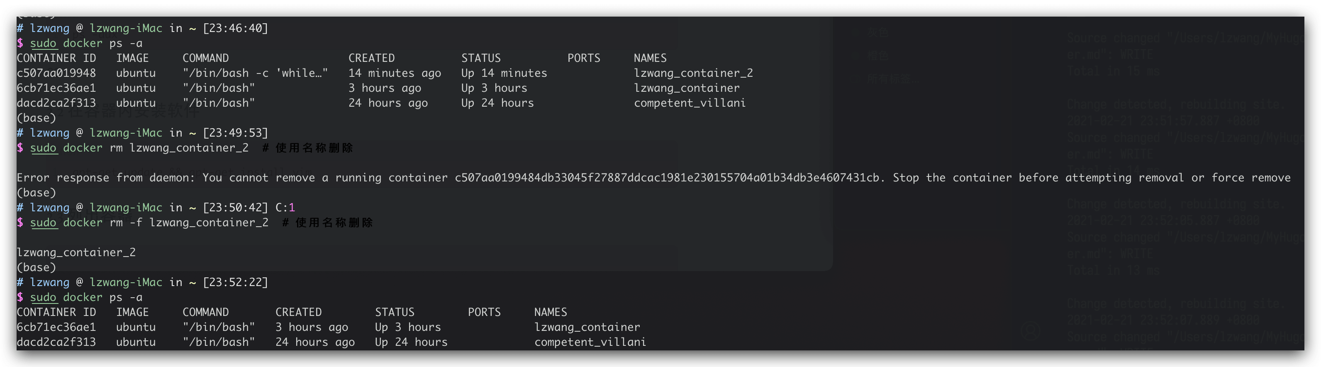Click container ID c507aa019948 in first listing
The image size is (1321, 367).
pos(56,73)
